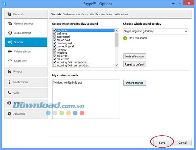Click Play this sound label
Screen dimensions: 196x150
click(x=138, y=38)
